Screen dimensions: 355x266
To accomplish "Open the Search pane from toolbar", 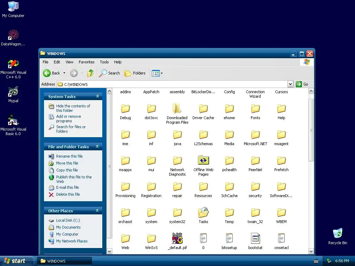I will (110, 73).
